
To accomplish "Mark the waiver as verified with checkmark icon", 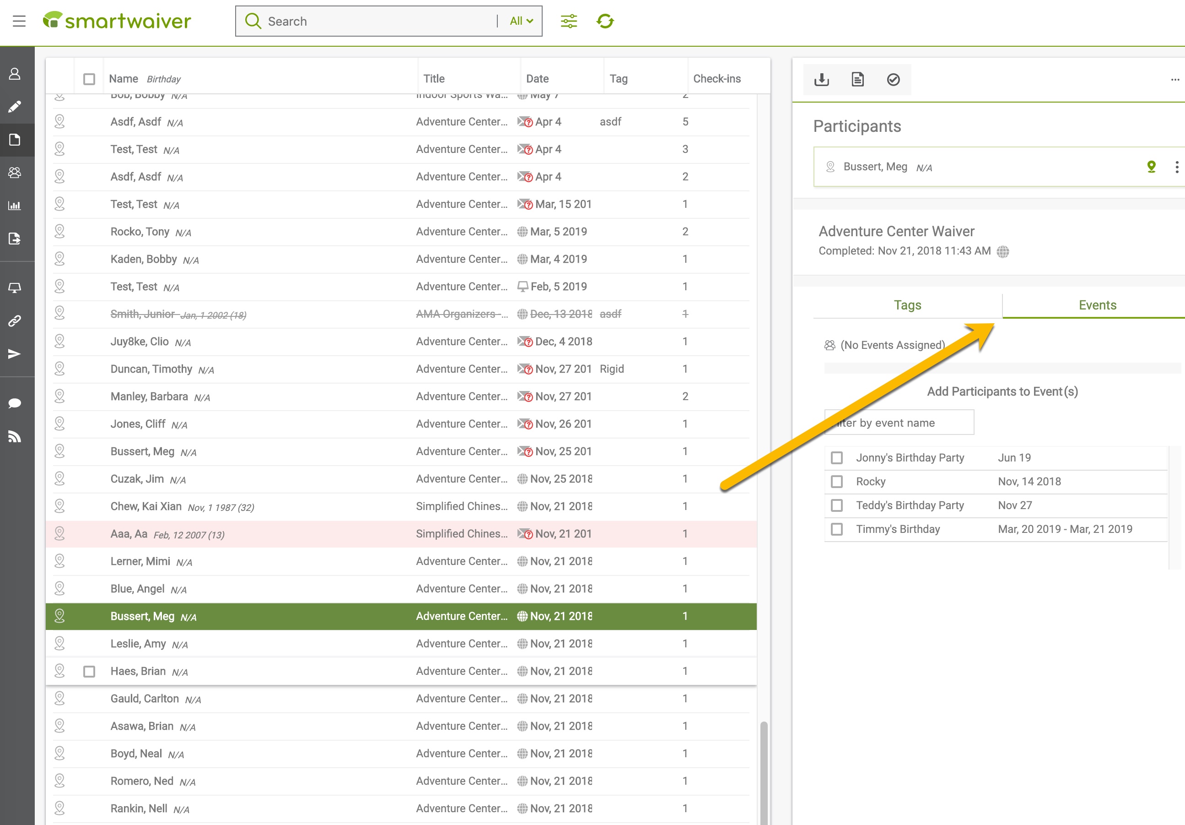I will click(893, 80).
